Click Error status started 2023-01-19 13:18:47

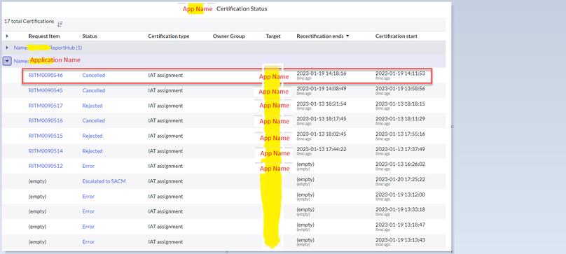[x=88, y=227]
